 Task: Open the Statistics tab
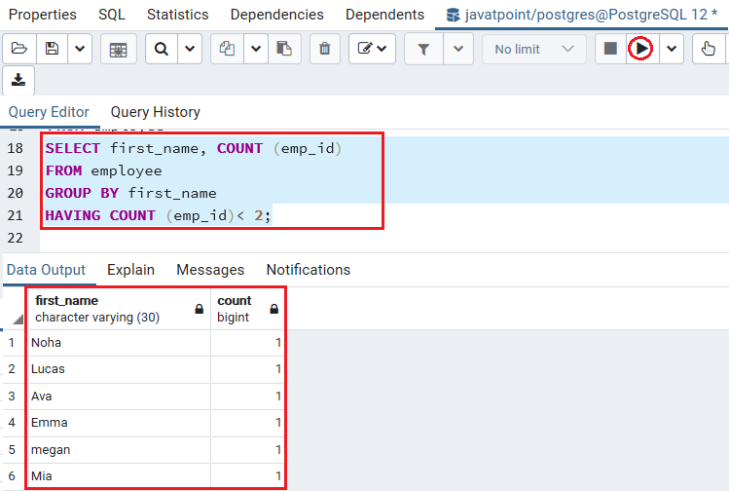[x=177, y=15]
